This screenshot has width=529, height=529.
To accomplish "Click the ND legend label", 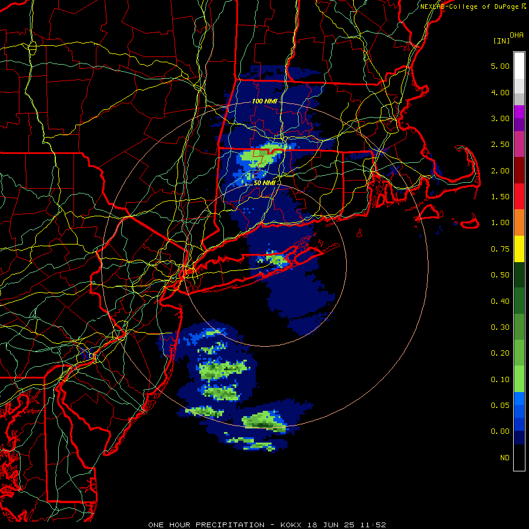I will point(505,458).
